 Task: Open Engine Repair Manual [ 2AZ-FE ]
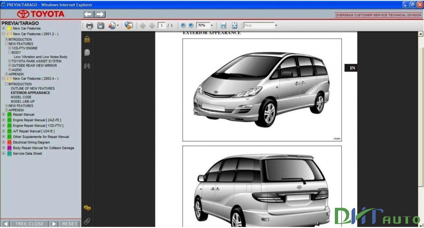(x=37, y=120)
